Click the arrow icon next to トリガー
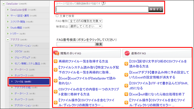The image size is (194, 109). (x=8, y=34)
